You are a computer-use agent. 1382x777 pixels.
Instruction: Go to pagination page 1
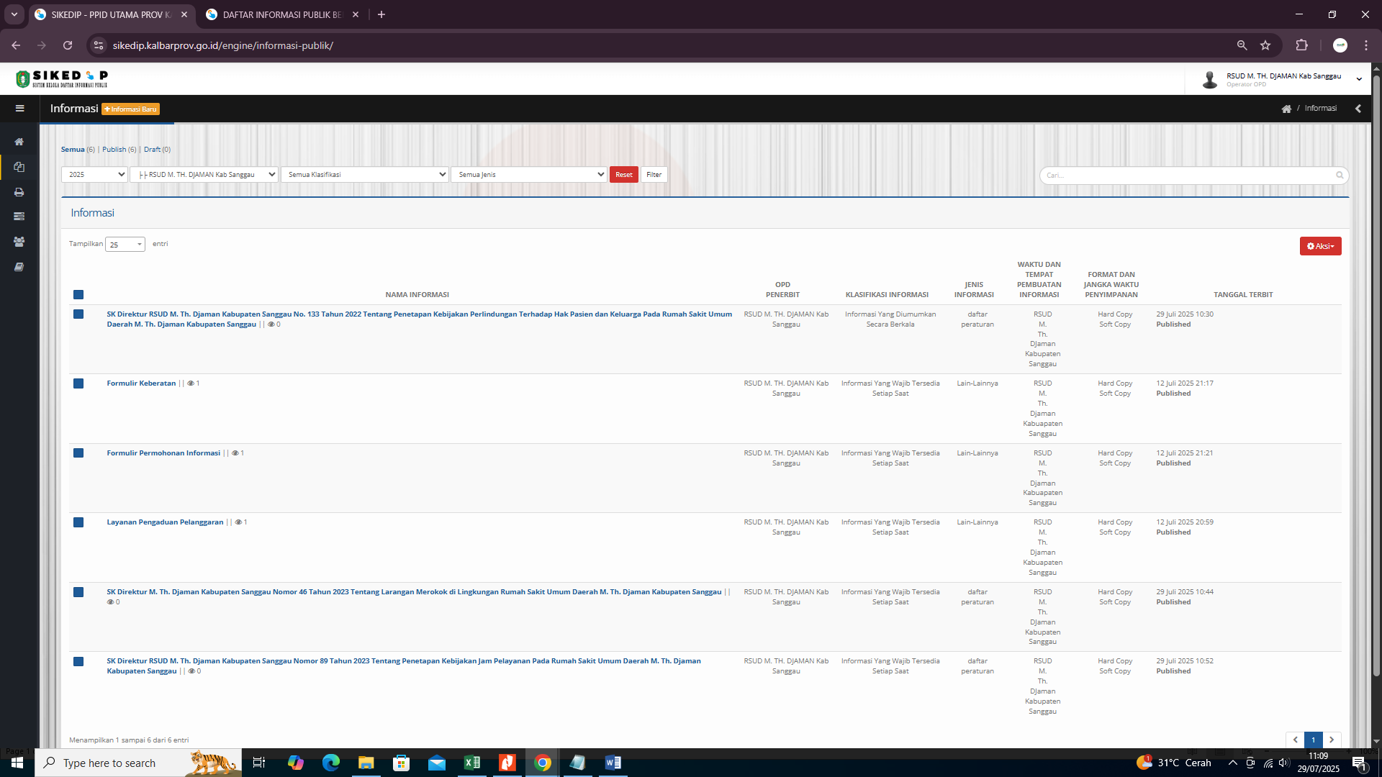[x=1313, y=740]
